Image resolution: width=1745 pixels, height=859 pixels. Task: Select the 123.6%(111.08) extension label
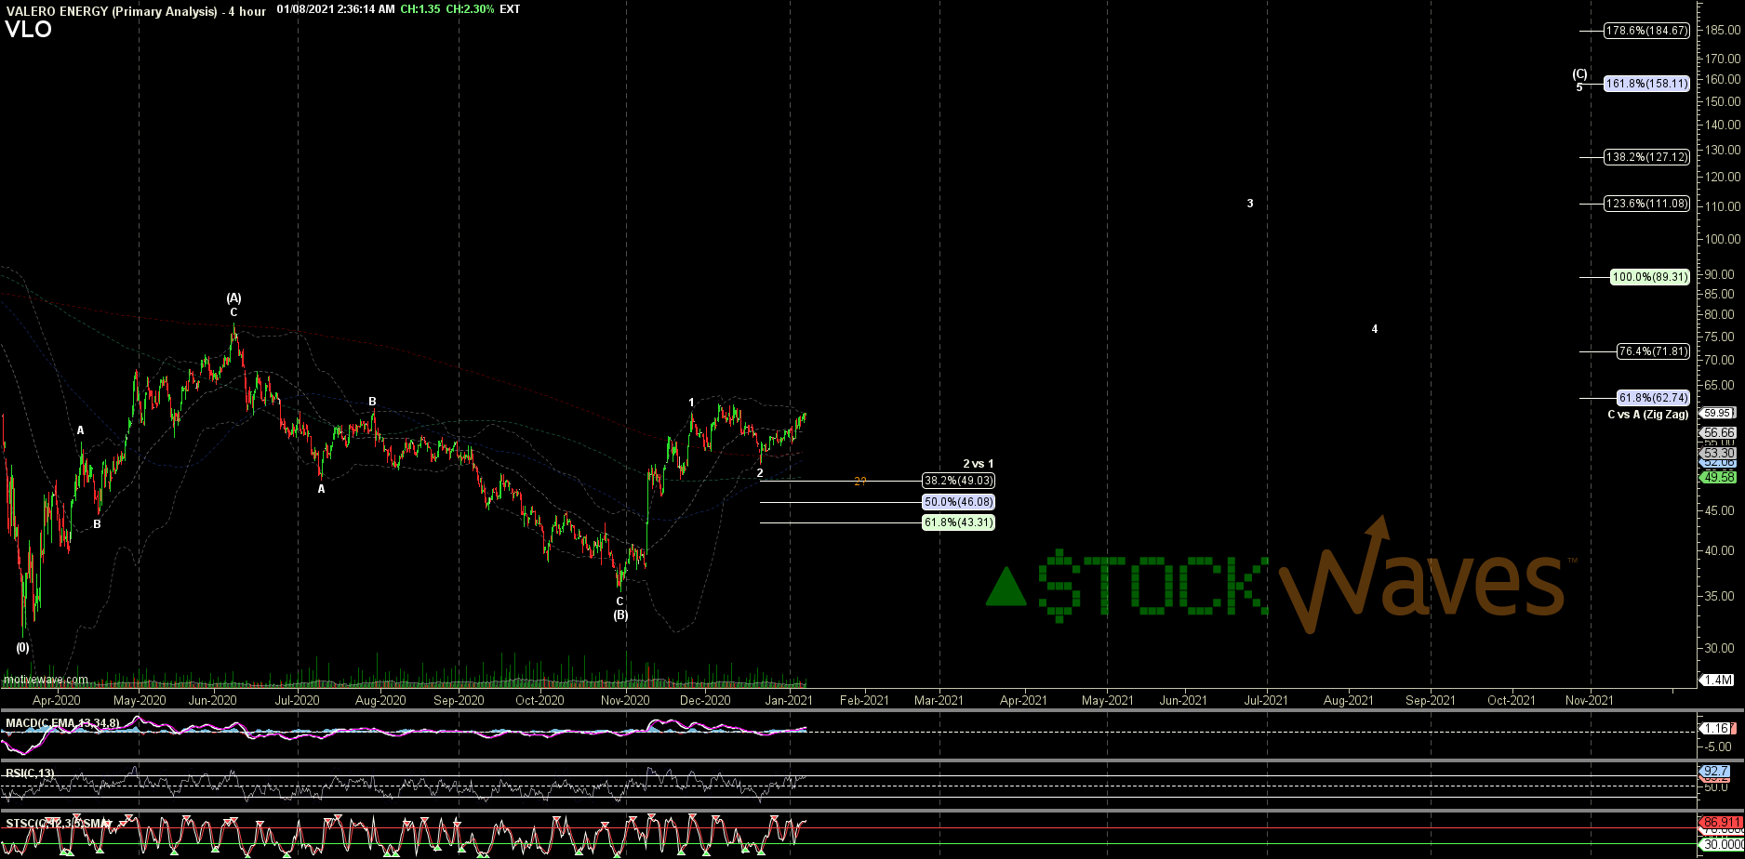1646,204
